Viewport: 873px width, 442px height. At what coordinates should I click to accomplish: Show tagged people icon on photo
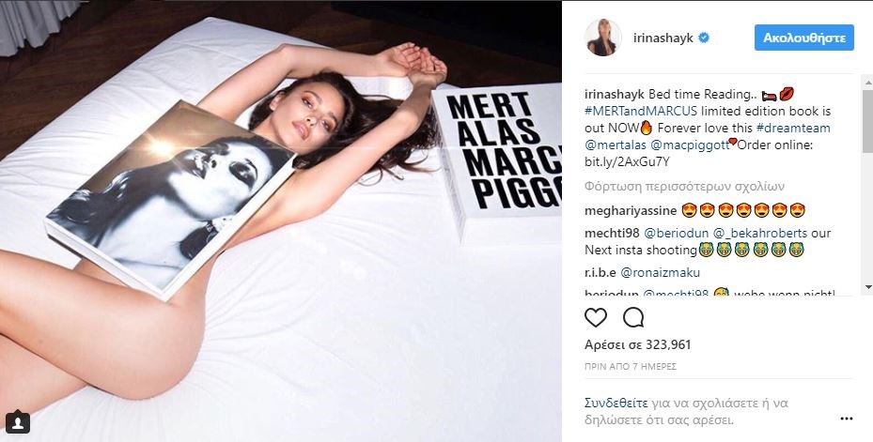[x=22, y=421]
